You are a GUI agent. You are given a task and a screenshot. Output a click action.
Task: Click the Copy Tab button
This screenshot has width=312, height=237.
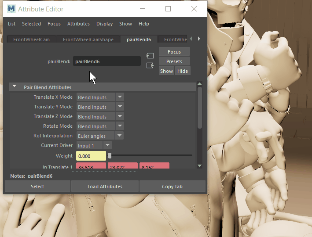click(172, 187)
